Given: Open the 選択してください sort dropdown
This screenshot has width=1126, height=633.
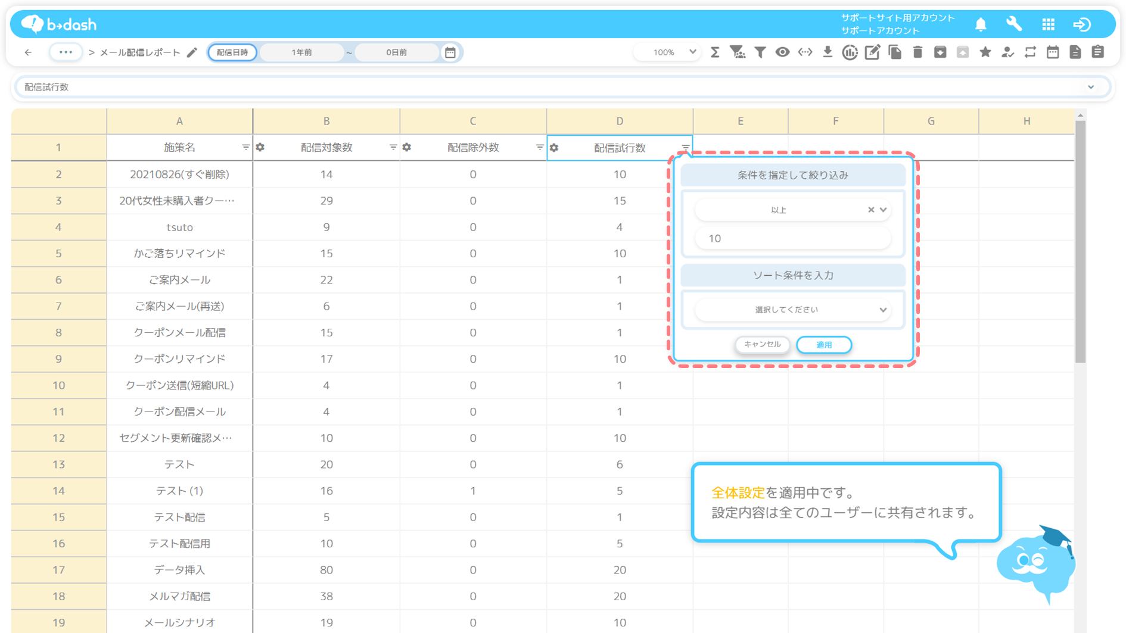Looking at the screenshot, I should pos(792,310).
